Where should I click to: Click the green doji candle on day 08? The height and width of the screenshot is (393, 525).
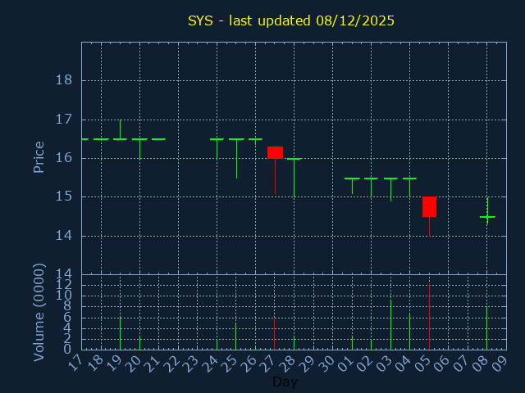pyautogui.click(x=487, y=216)
